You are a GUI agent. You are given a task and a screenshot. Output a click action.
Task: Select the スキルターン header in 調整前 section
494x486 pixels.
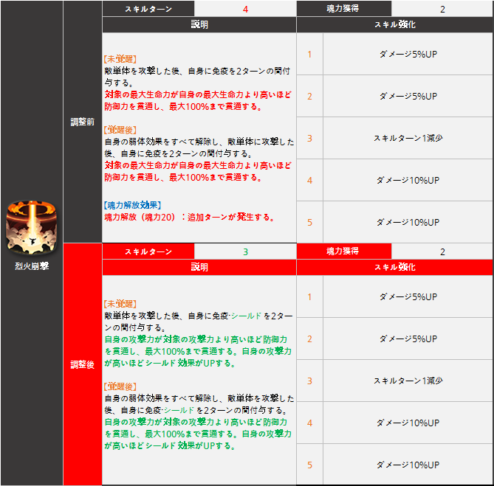[148, 9]
